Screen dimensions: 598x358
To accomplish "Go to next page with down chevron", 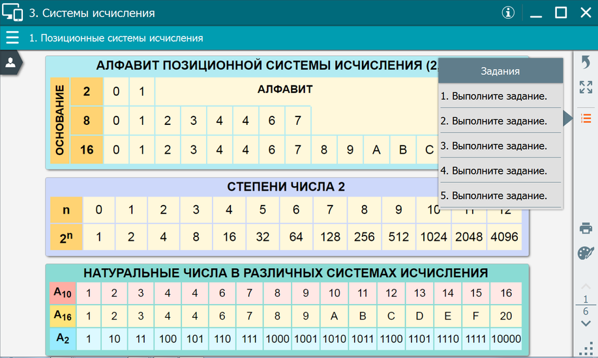I will (586, 324).
